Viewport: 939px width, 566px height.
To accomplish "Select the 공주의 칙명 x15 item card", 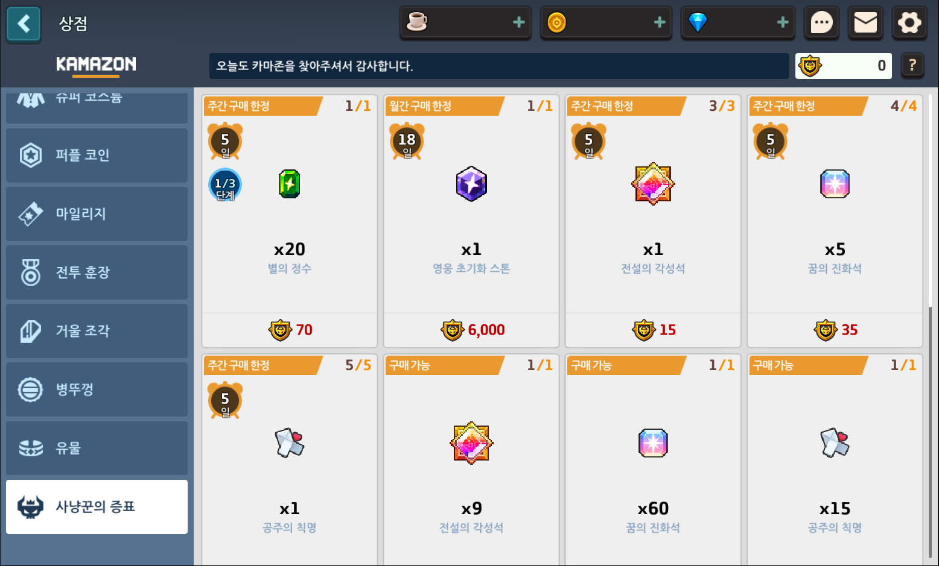I will pos(835,460).
